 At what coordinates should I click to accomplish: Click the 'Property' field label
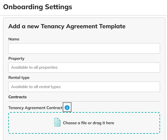click(16, 58)
